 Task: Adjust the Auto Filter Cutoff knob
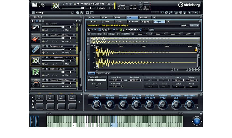[x=97, y=104]
